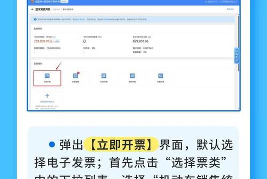The width and height of the screenshot is (267, 179).
Task: Click the small badge next to 799,009.91元
Action: 56,41
